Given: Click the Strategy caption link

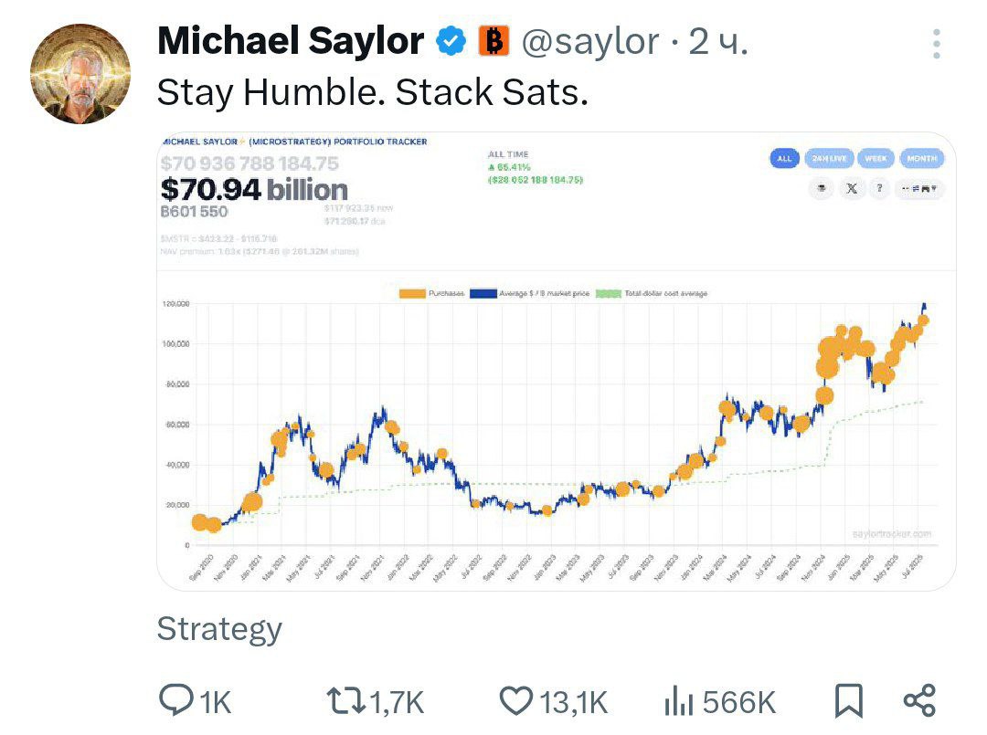Looking at the screenshot, I should [219, 629].
